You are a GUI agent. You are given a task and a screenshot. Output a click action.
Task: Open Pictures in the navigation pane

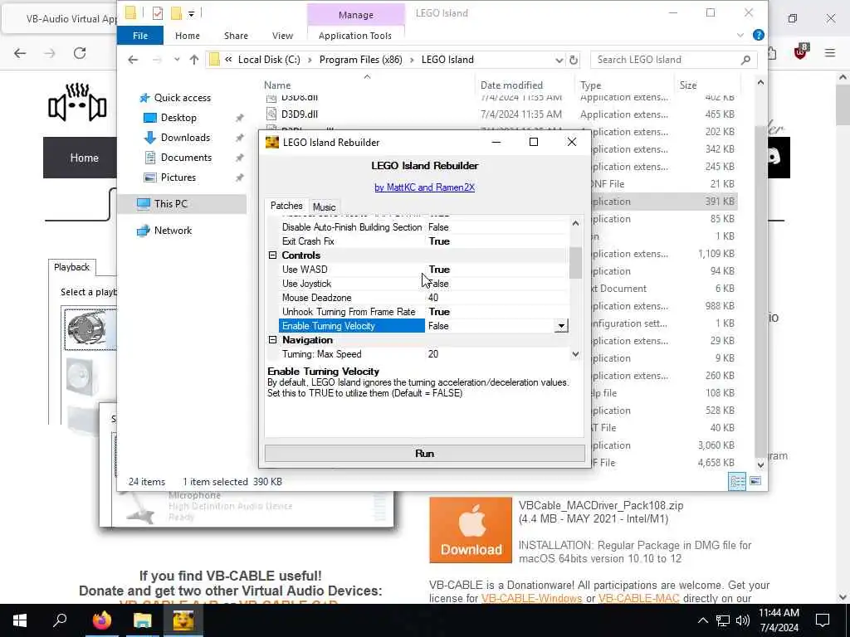click(178, 177)
